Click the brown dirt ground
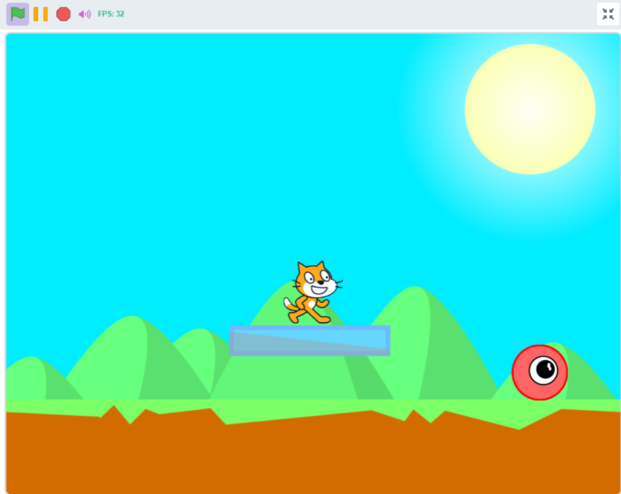621x494 pixels. 303,455
